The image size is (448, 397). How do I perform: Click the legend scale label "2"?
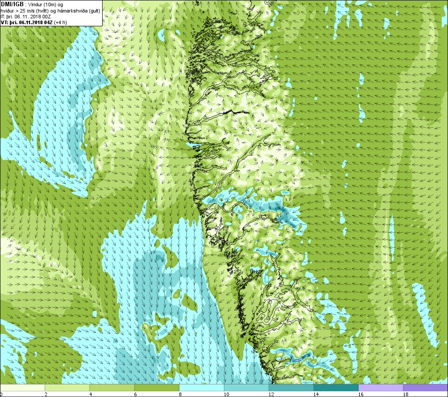coord(46,394)
